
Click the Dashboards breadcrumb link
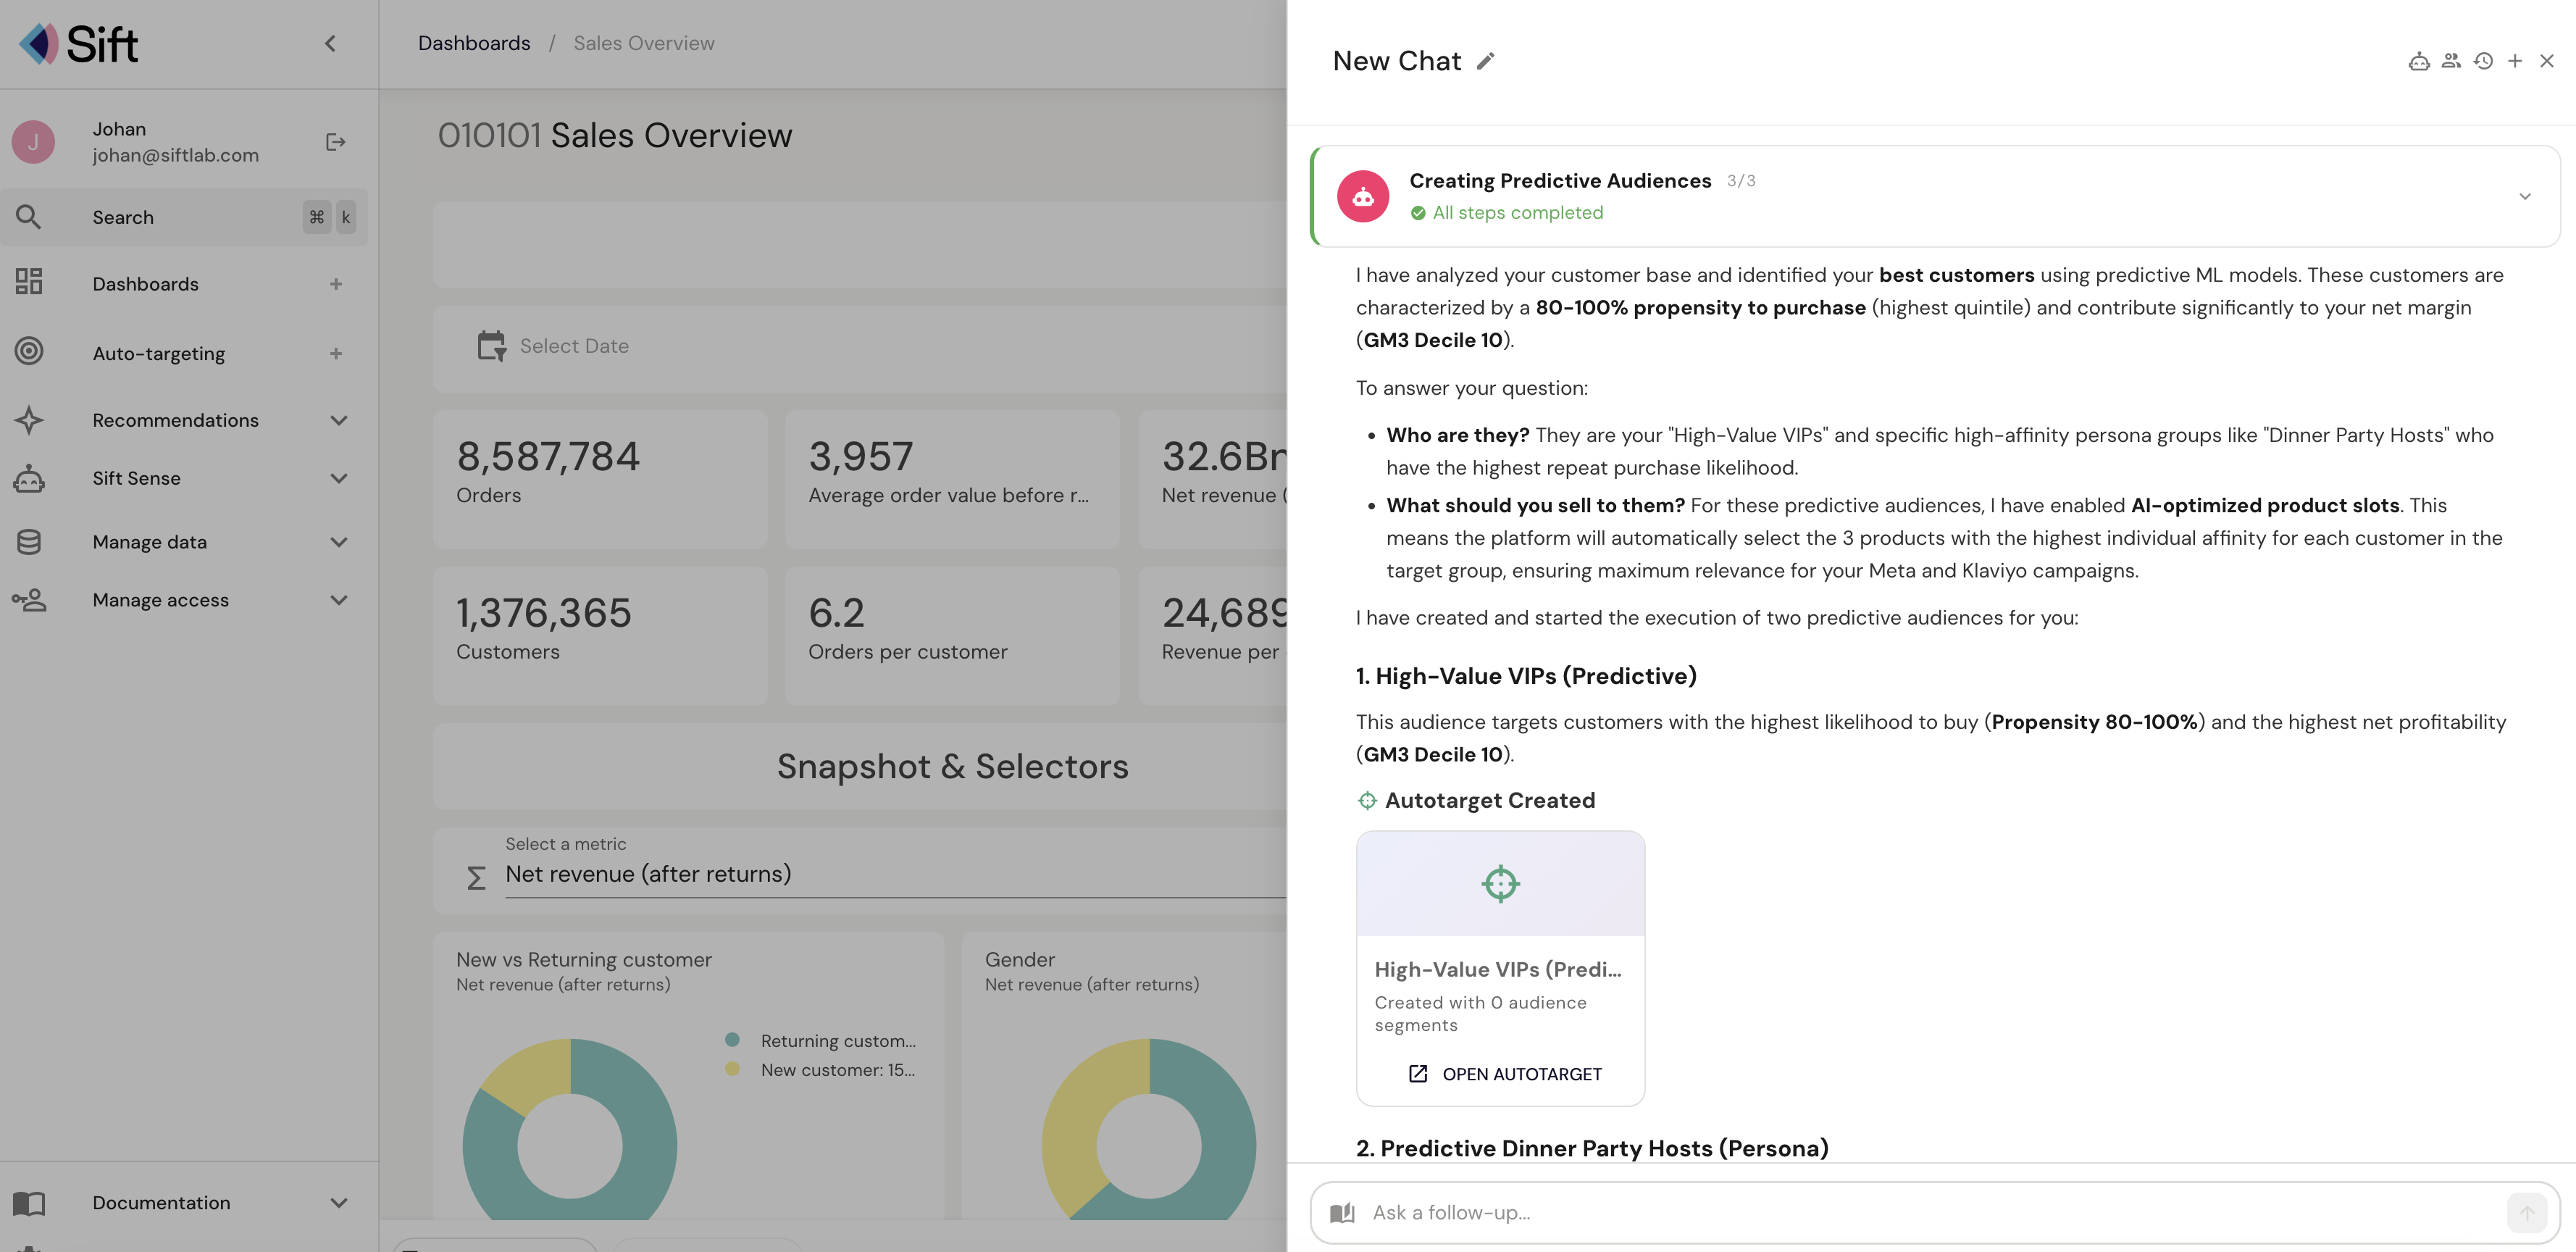tap(474, 44)
